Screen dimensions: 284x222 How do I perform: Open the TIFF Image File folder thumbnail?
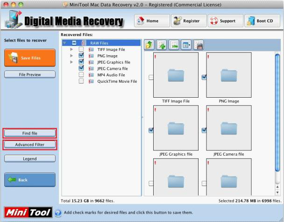(176, 75)
